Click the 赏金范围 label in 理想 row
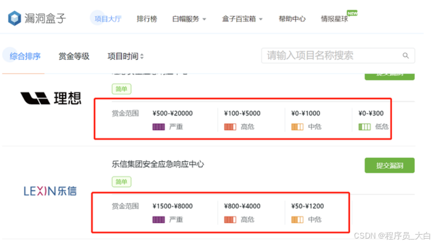The height and width of the screenshot is (243, 433). point(125,113)
